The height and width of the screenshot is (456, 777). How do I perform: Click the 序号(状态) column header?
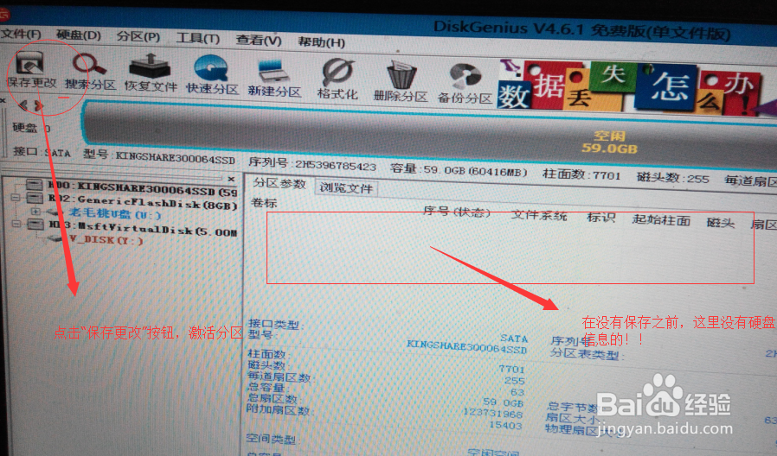(456, 212)
